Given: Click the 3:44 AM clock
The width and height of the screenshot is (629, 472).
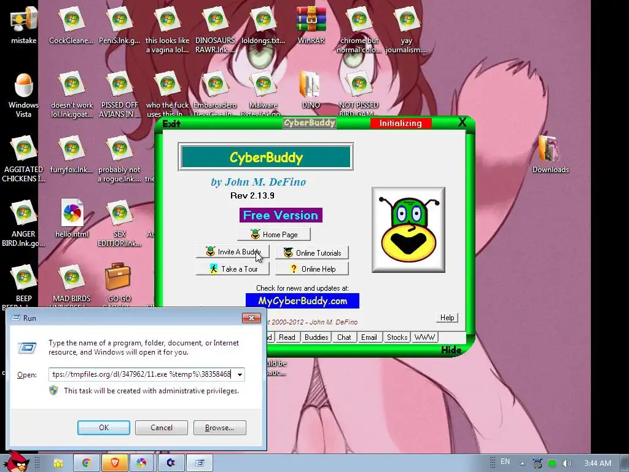Looking at the screenshot, I should coord(597,463).
